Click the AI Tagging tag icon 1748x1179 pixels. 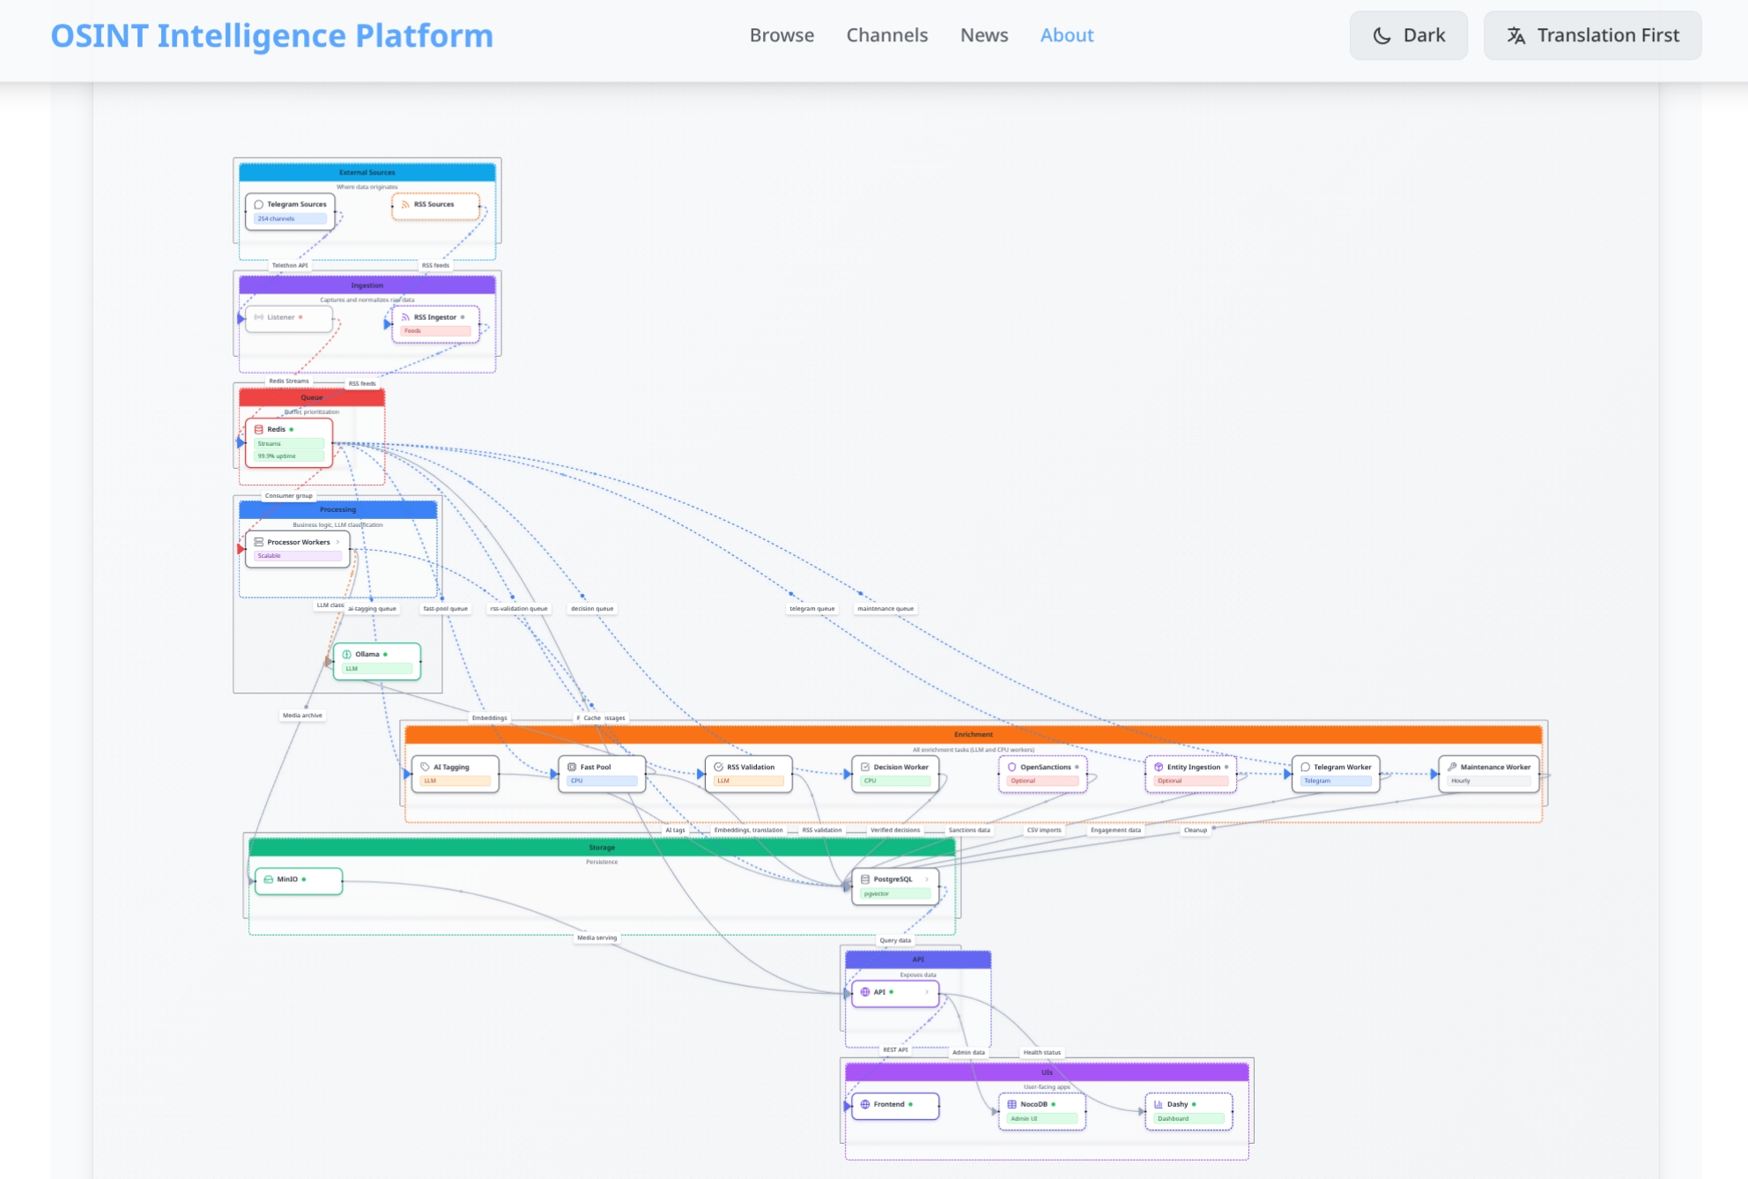(425, 767)
